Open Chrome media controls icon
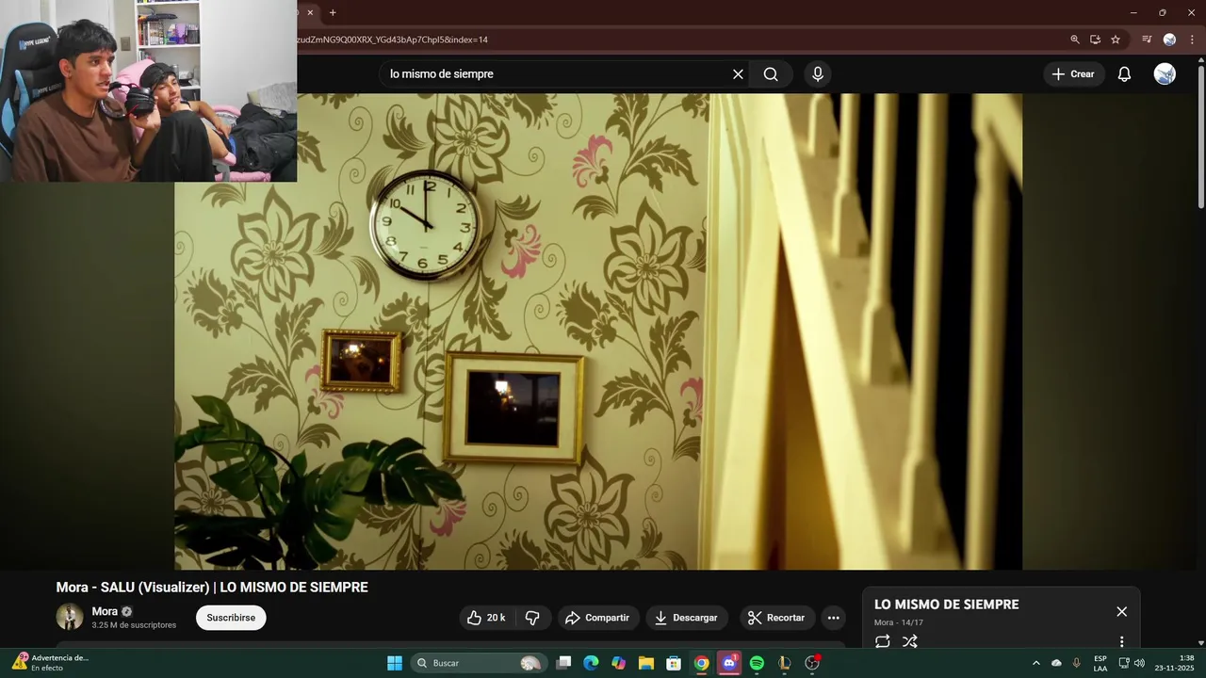Viewport: 1206px width, 678px height. 1147,40
